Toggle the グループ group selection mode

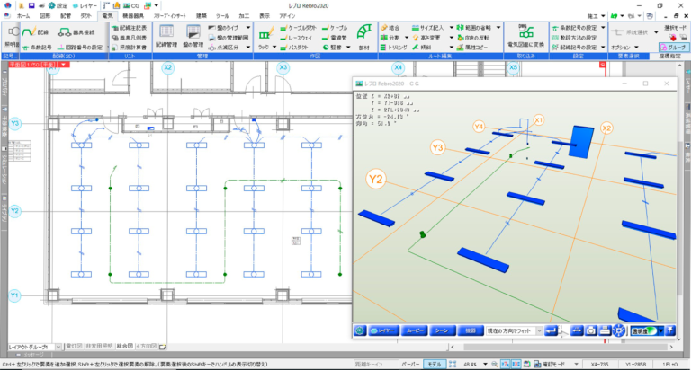click(x=670, y=47)
